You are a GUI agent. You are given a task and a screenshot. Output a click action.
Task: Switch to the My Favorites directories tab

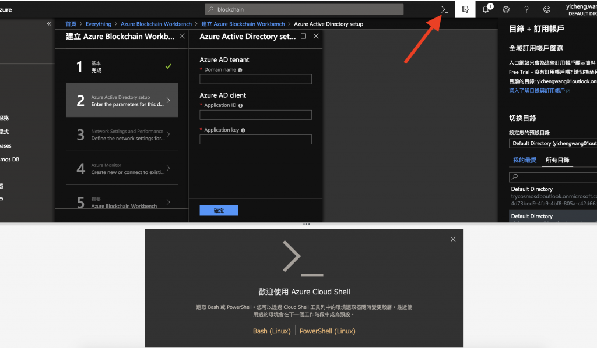(524, 160)
